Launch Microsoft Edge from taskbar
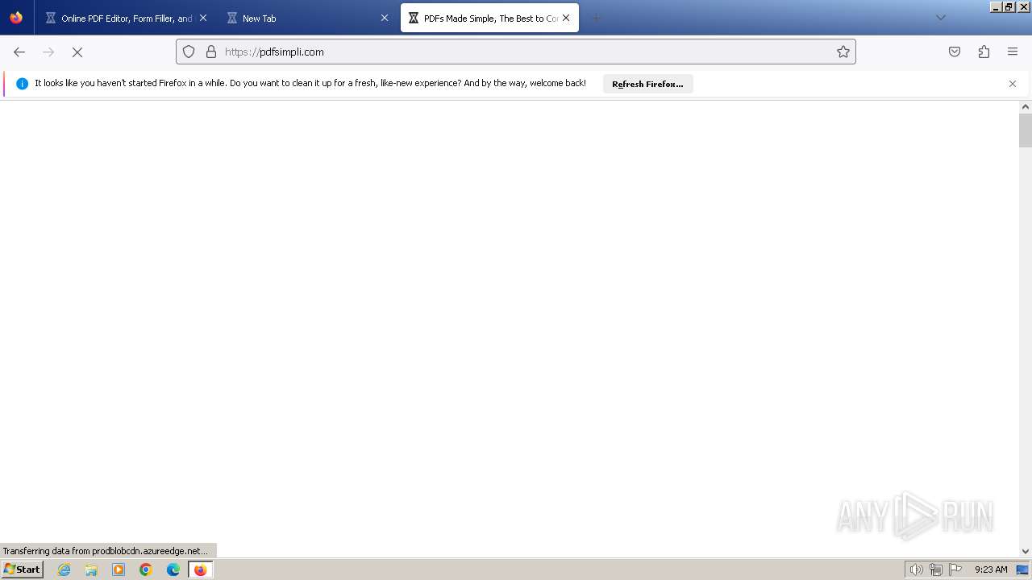The height and width of the screenshot is (580, 1032). click(x=173, y=570)
